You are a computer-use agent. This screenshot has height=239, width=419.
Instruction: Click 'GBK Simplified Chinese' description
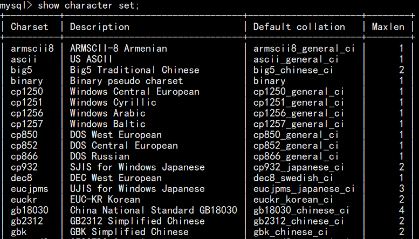pos(129,232)
